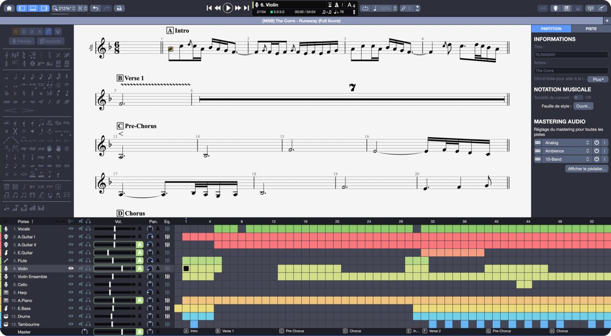The height and width of the screenshot is (336, 611).
Task: Open the equalizer for the Drums track
Action: click(167, 316)
